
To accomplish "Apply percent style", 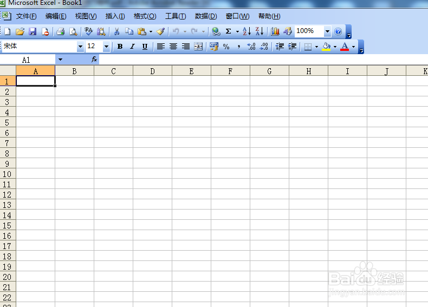I will tap(226, 47).
